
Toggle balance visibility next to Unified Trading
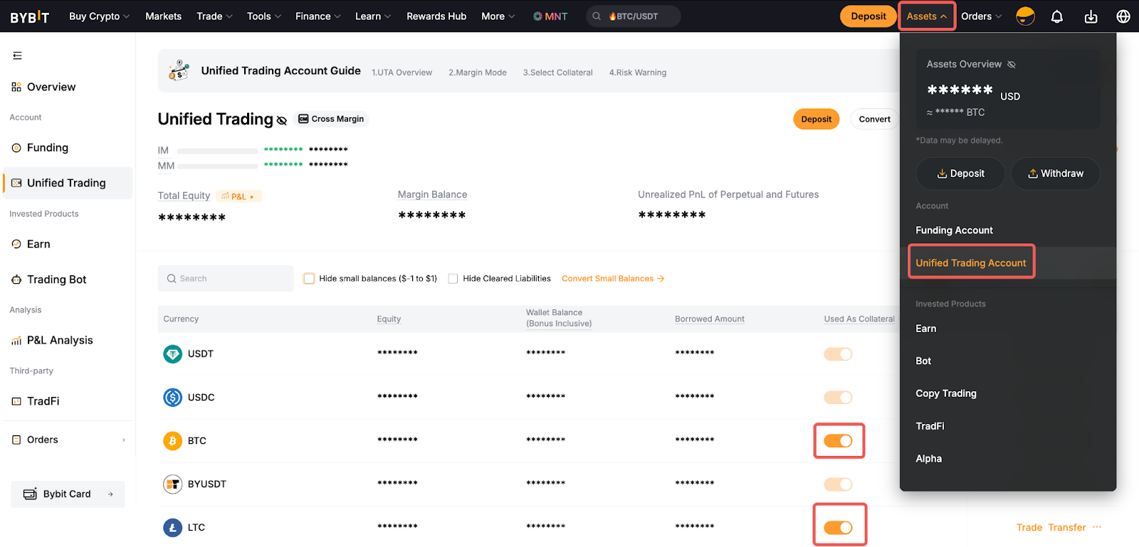coord(282,120)
